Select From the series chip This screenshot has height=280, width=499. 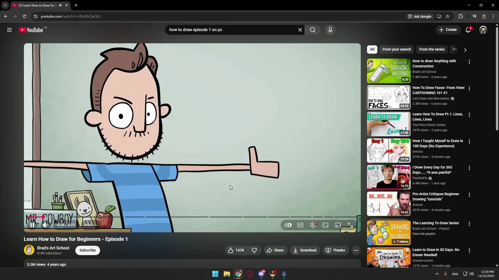click(432, 49)
